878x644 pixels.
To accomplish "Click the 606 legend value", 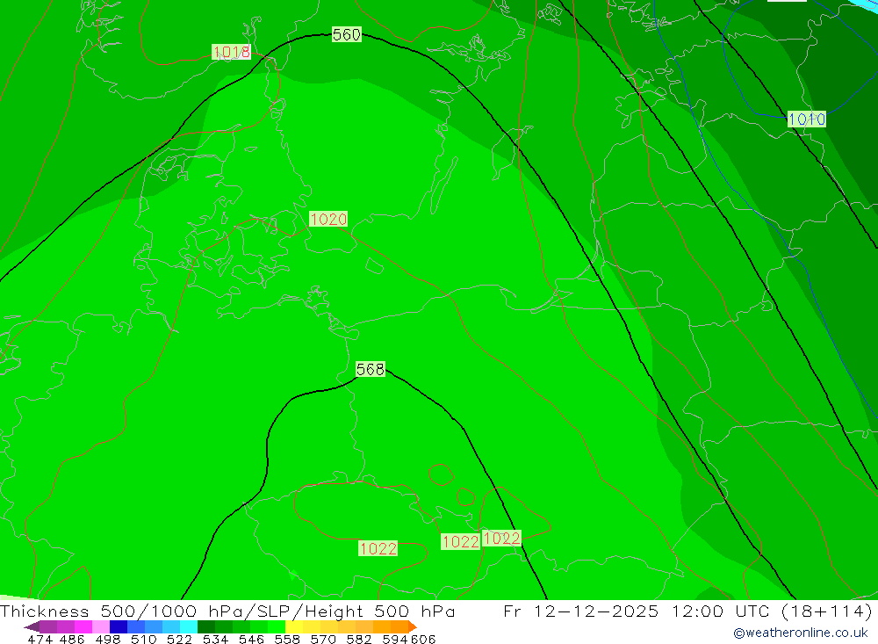I will tap(423, 639).
